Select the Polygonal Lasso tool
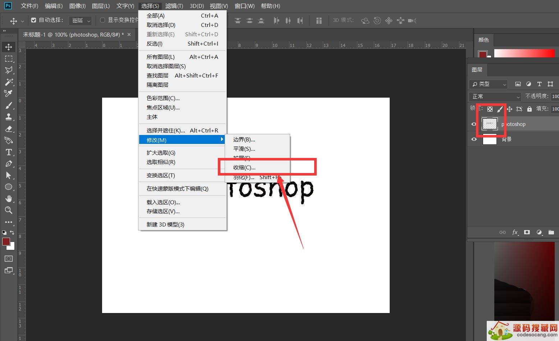The image size is (559, 341). 9,70
